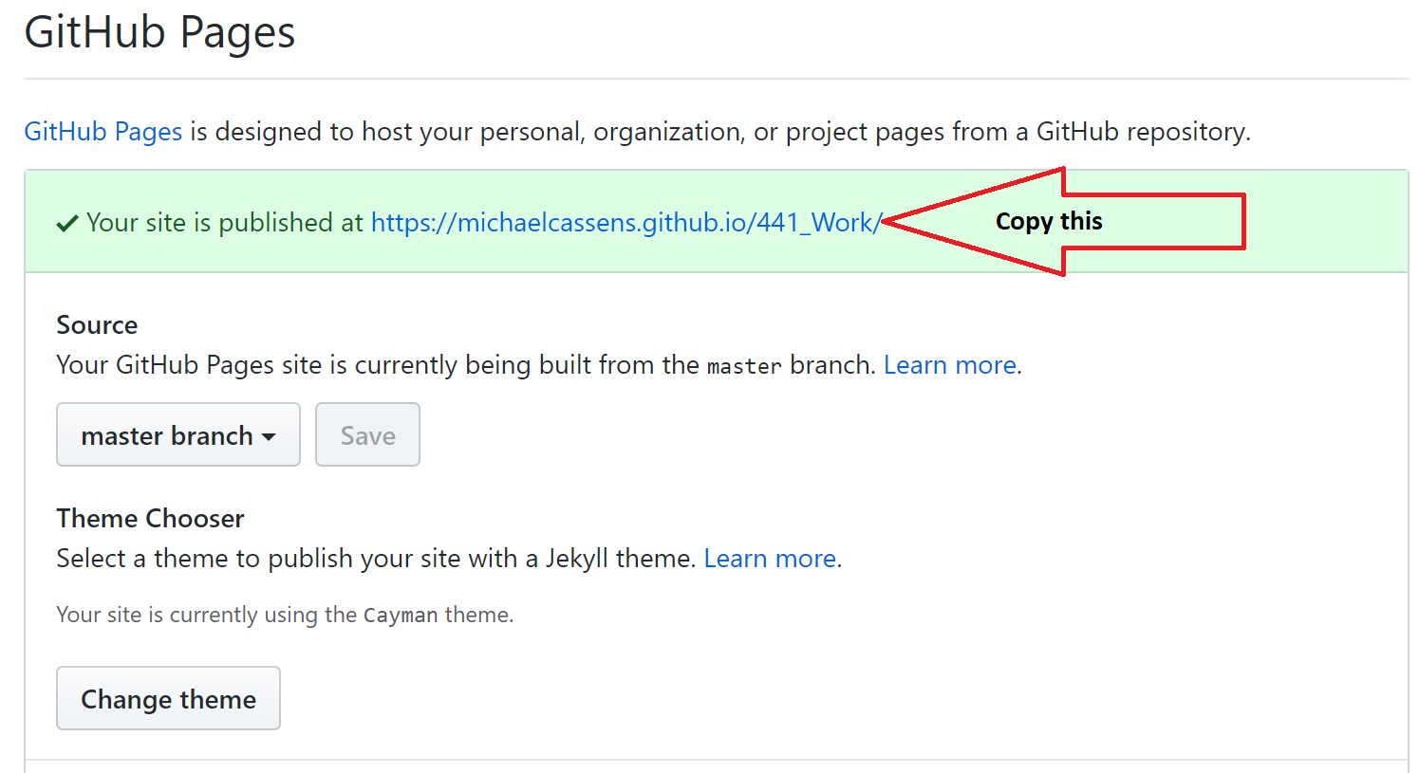Open Learn more link about Jekyll themes
The image size is (1419, 773).
tap(770, 559)
